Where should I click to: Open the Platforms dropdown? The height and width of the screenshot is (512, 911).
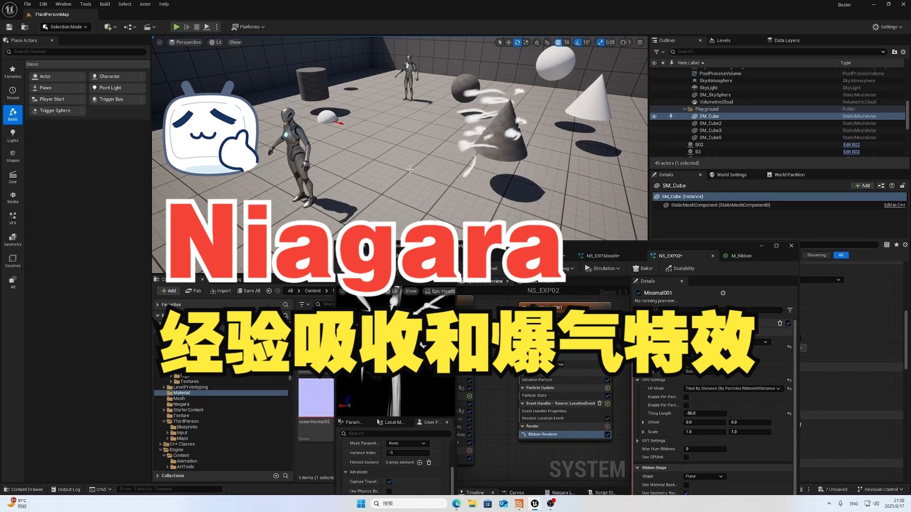pyautogui.click(x=248, y=27)
